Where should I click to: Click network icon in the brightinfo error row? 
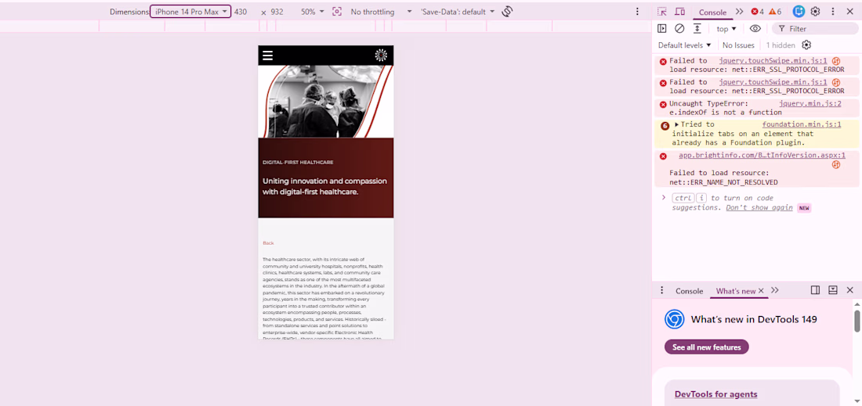[x=836, y=164]
